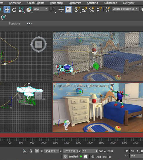The height and width of the screenshot is (160, 143).
Task: Select the Rotate tool
Action: coord(14,10)
